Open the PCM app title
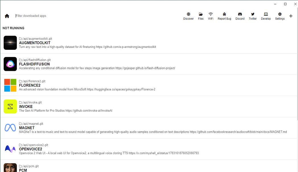The width and height of the screenshot is (298, 172). [23, 170]
